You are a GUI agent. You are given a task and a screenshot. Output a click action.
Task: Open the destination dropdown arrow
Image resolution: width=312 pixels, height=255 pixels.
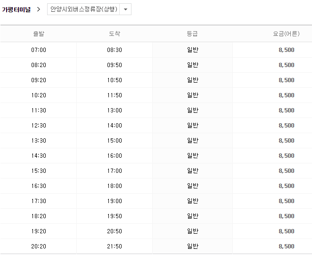click(x=125, y=9)
